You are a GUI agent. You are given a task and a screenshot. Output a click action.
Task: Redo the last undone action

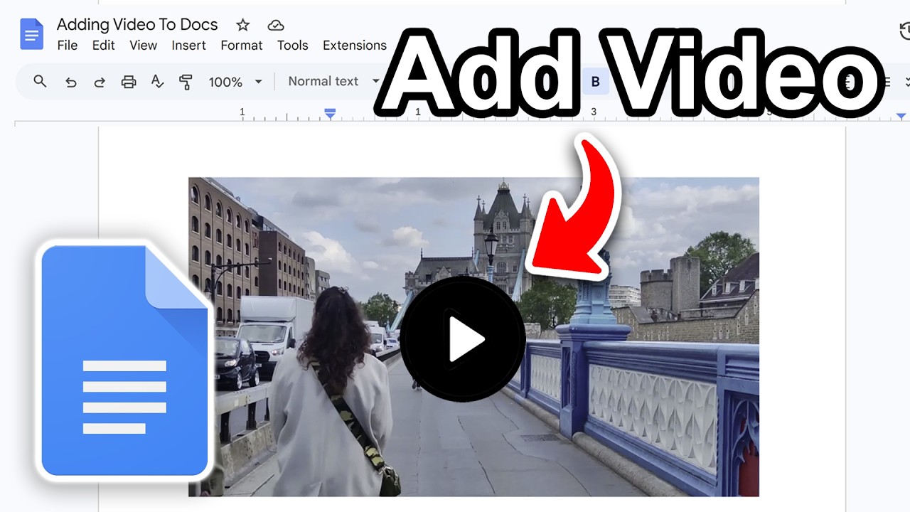click(100, 82)
